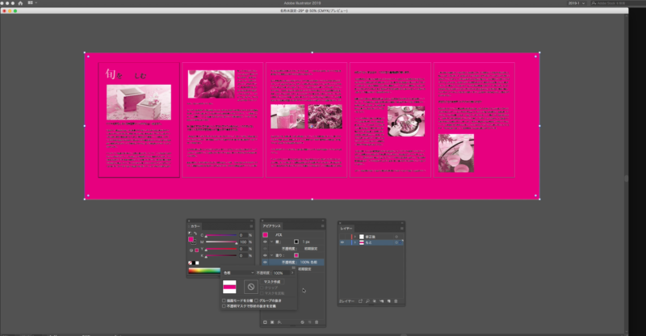The height and width of the screenshot is (336, 646).
Task: Choose the black swatch in Color panel
Action: pos(194,262)
